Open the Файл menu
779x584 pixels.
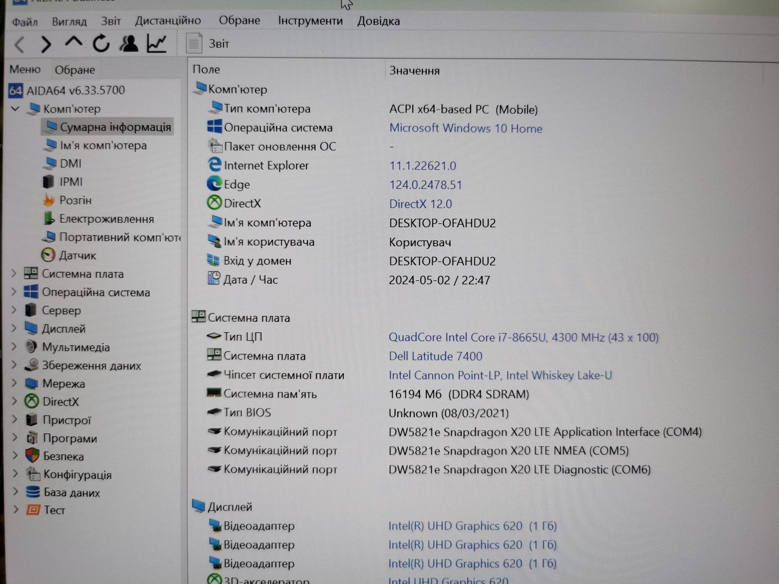[x=25, y=22]
